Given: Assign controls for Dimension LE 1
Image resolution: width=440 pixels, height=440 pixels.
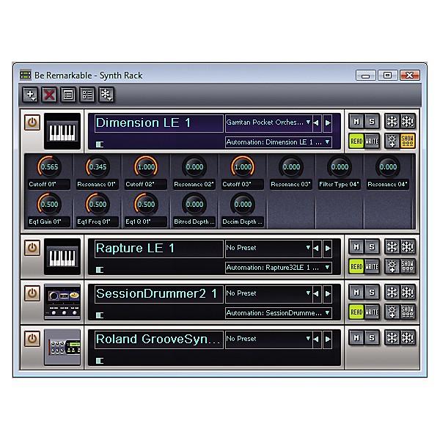Looking at the screenshot, I should [x=392, y=141].
